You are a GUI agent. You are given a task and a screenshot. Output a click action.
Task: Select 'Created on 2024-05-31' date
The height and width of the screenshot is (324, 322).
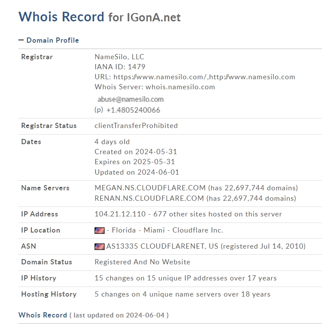click(136, 152)
